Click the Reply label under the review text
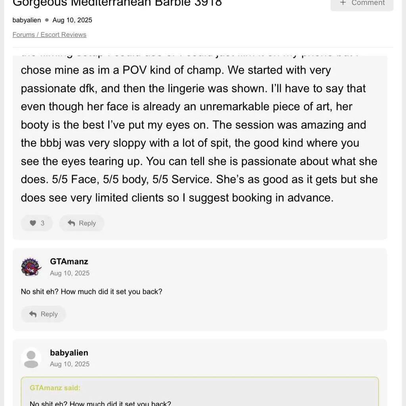The image size is (406, 406). (87, 223)
